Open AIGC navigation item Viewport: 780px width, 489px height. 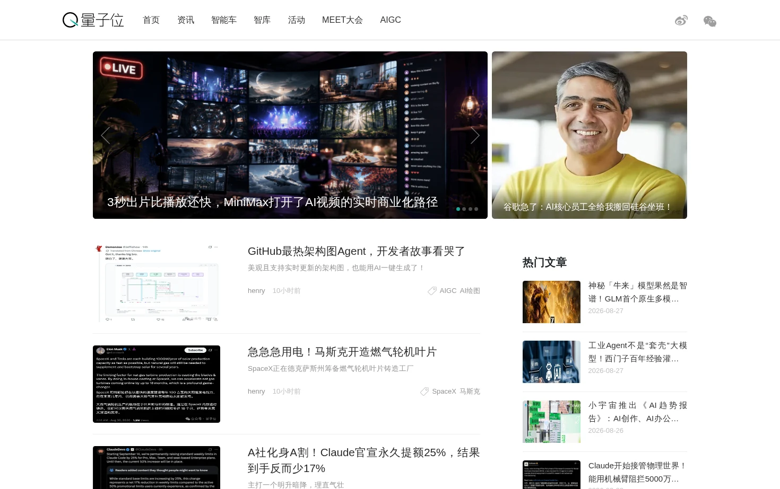click(391, 20)
